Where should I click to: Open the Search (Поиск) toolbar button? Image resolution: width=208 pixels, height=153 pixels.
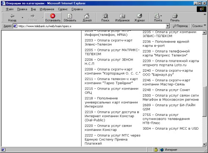point(105,18)
